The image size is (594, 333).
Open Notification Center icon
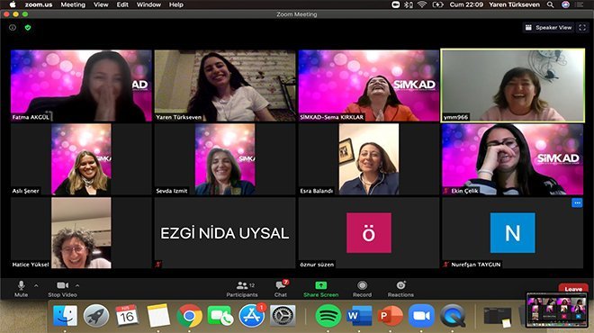click(x=580, y=4)
